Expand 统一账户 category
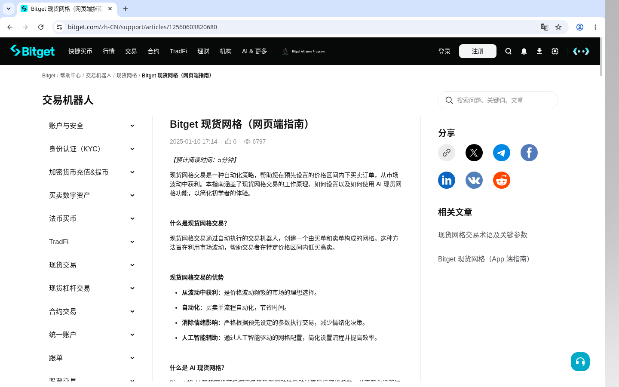Screen dimensions: 619x387 [92, 335]
